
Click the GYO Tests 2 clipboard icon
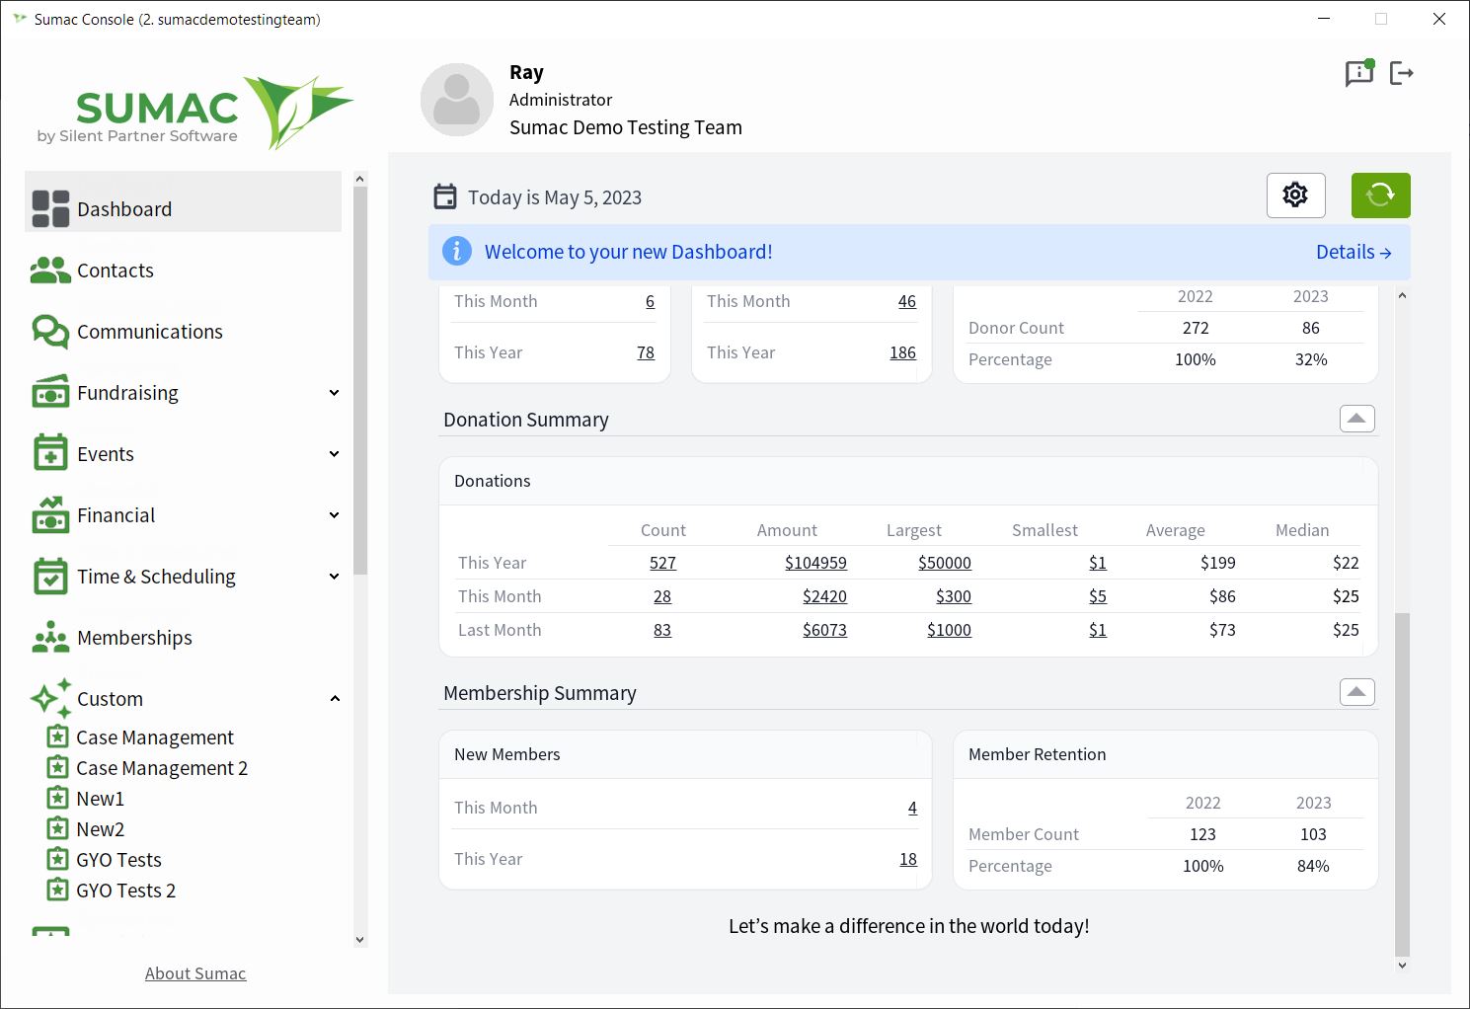(58, 890)
